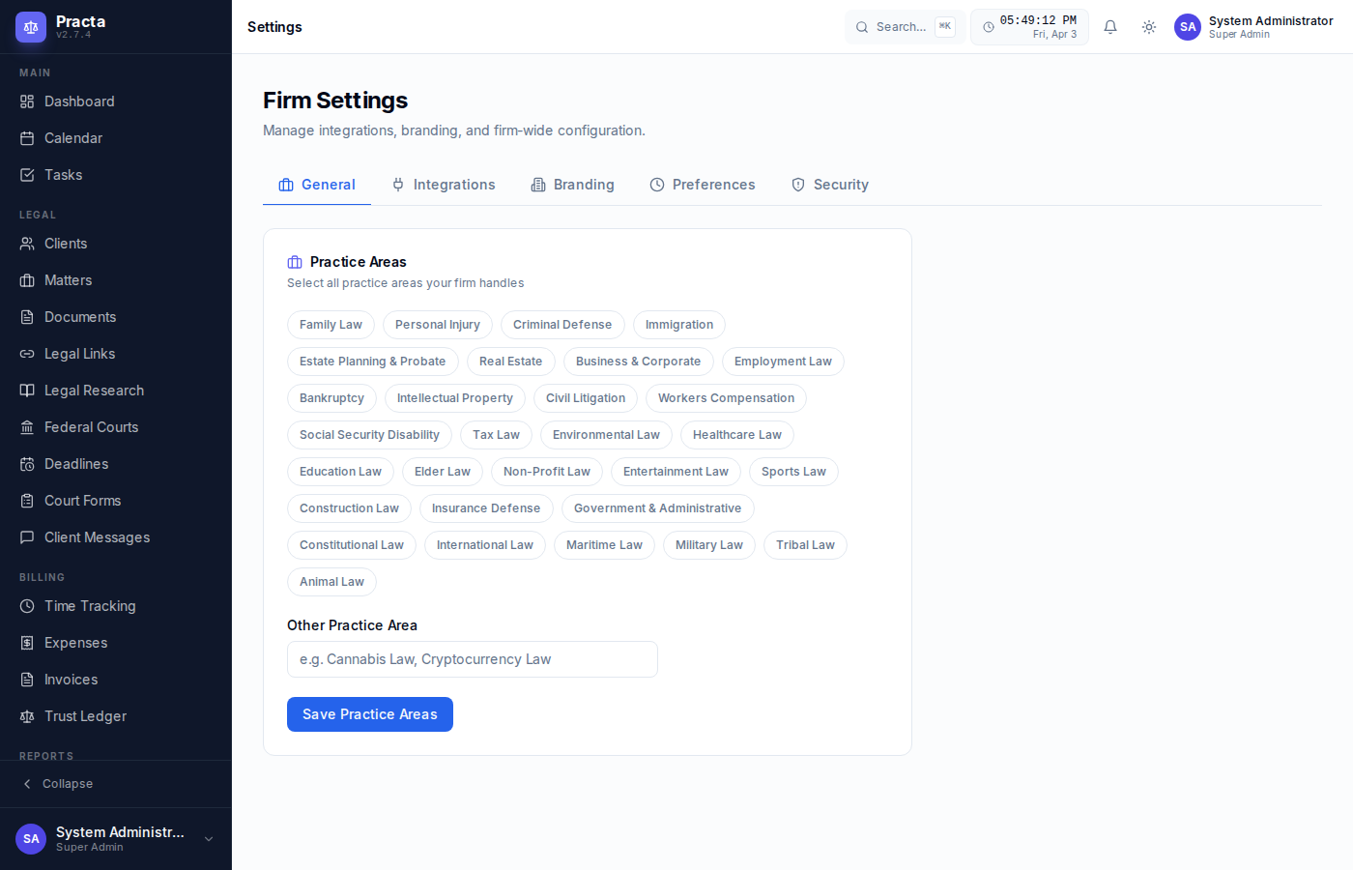Click the SA avatar in top bar
The image size is (1353, 870).
[x=1188, y=27]
